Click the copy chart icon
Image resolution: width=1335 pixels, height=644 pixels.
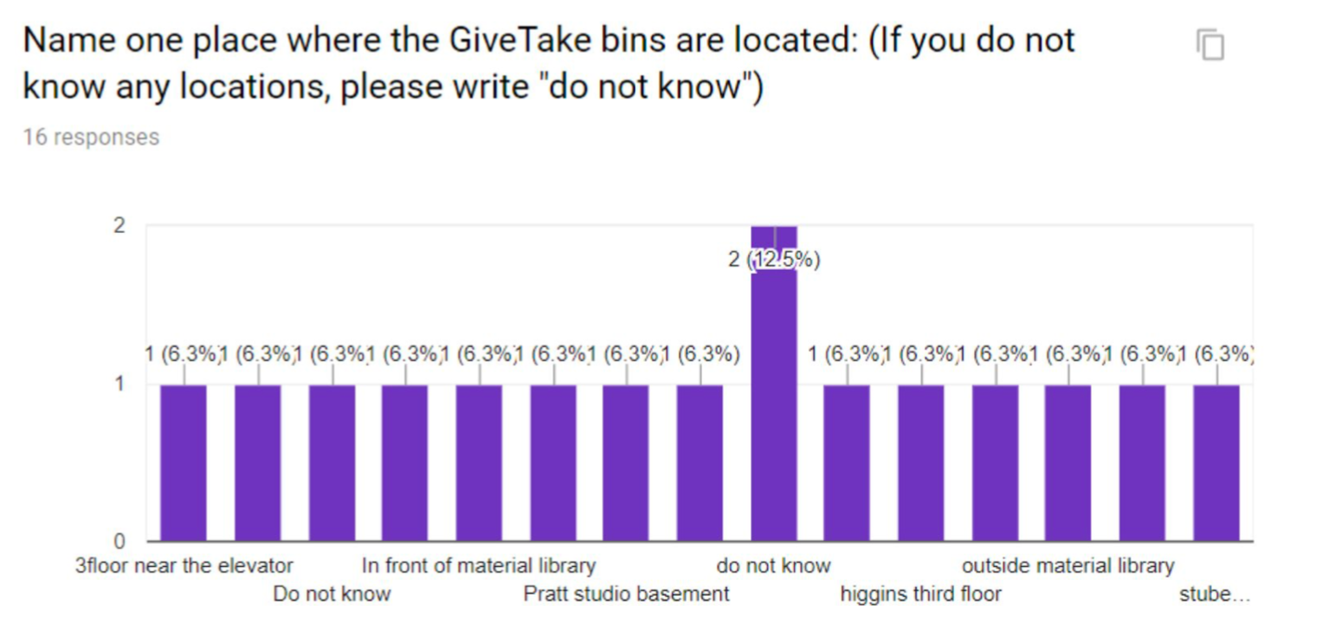click(x=1209, y=44)
